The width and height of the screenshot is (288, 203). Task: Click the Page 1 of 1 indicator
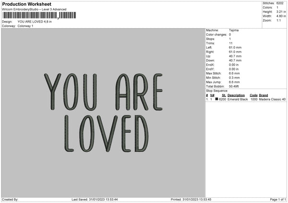tap(278, 200)
